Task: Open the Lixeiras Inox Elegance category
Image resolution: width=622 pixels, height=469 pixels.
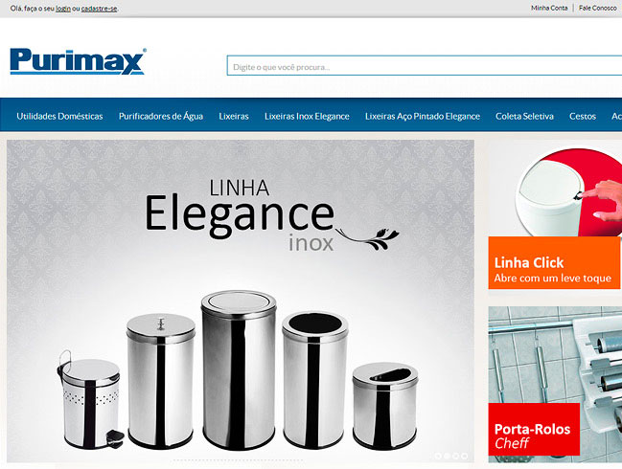Action: (307, 116)
